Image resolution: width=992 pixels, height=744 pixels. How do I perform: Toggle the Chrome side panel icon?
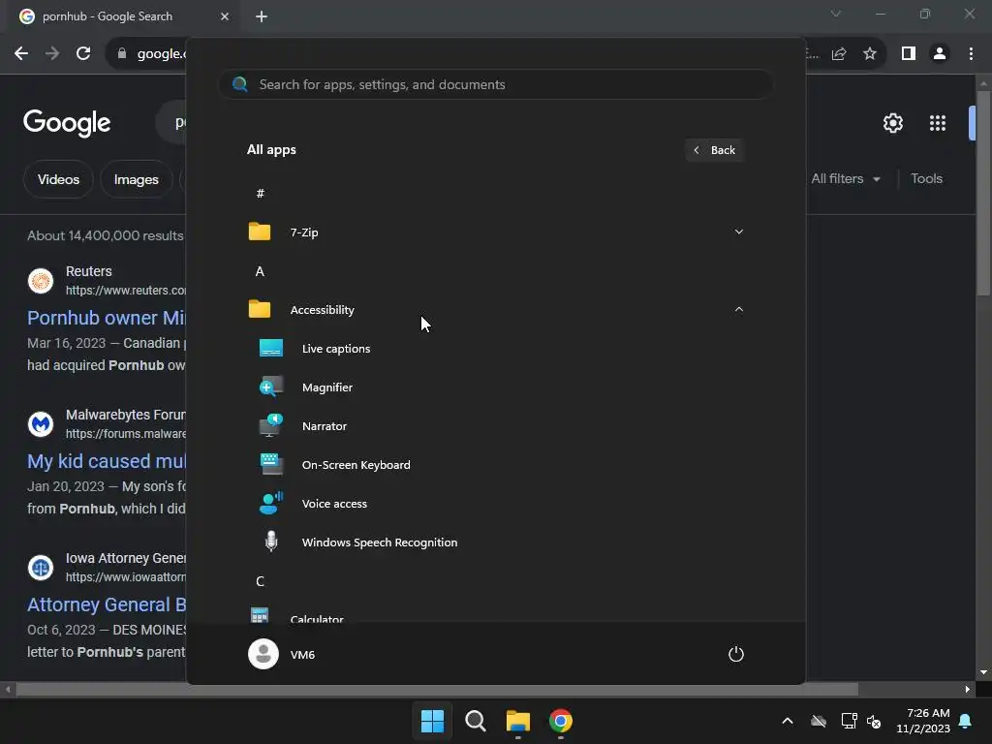coord(909,54)
